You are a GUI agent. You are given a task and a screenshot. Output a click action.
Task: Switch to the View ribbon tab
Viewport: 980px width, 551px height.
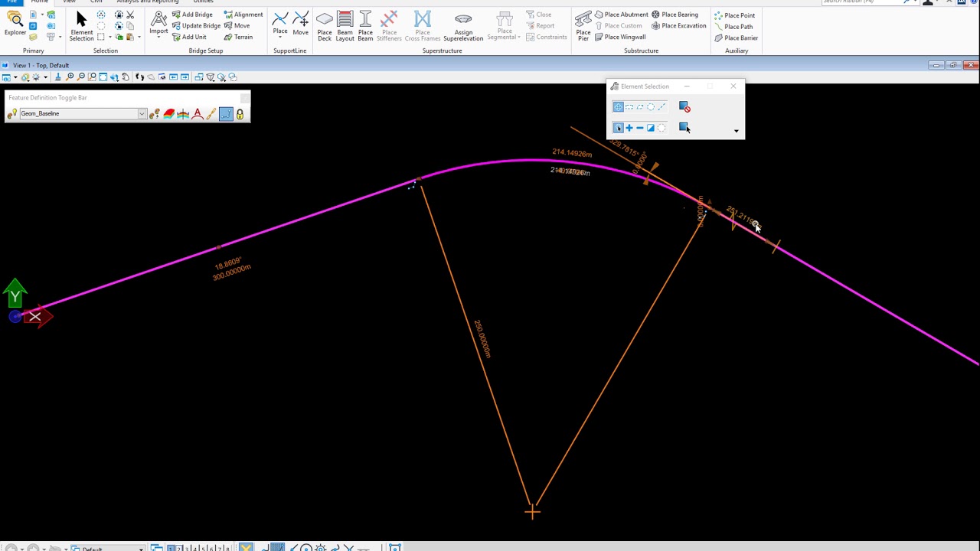(x=69, y=2)
